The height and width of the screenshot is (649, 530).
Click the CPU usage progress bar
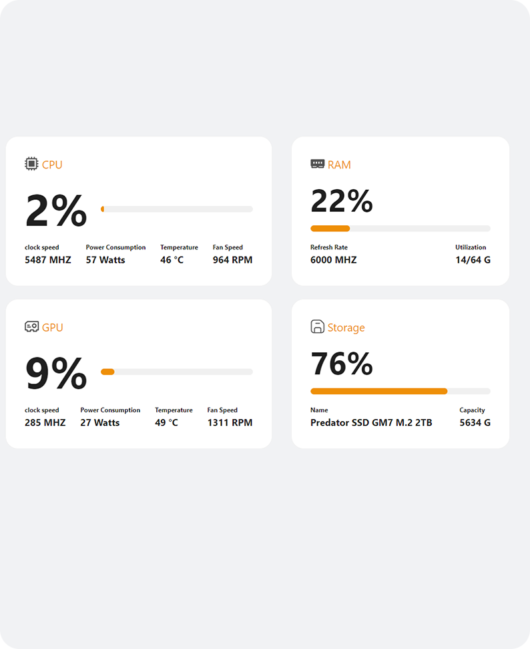tap(177, 209)
